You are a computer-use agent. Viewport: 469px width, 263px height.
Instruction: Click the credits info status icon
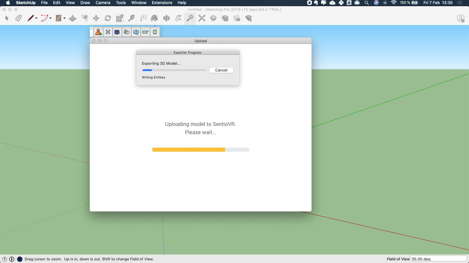[12, 259]
